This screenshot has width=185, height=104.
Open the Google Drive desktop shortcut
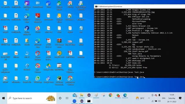[49, 67]
